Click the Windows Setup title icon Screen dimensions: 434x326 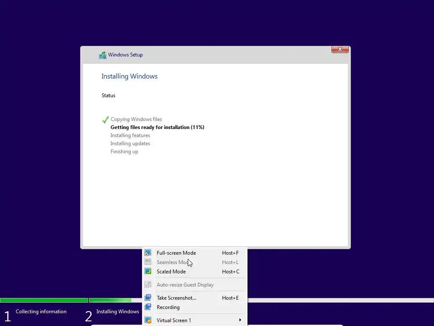pos(103,55)
